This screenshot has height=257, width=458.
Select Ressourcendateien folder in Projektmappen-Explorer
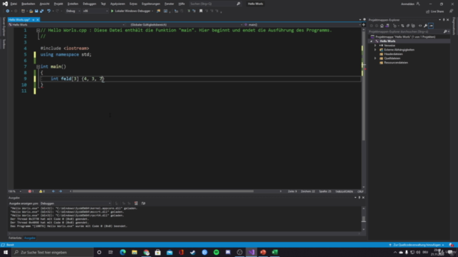click(396, 63)
